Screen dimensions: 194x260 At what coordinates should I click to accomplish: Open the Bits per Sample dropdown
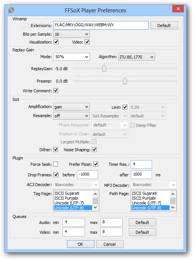(x=72, y=34)
